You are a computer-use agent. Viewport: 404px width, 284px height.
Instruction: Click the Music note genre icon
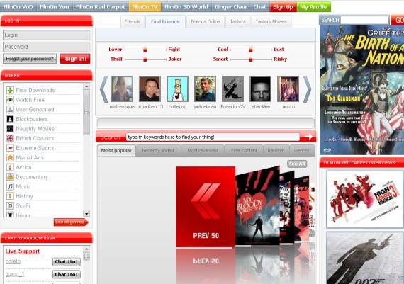(10, 186)
